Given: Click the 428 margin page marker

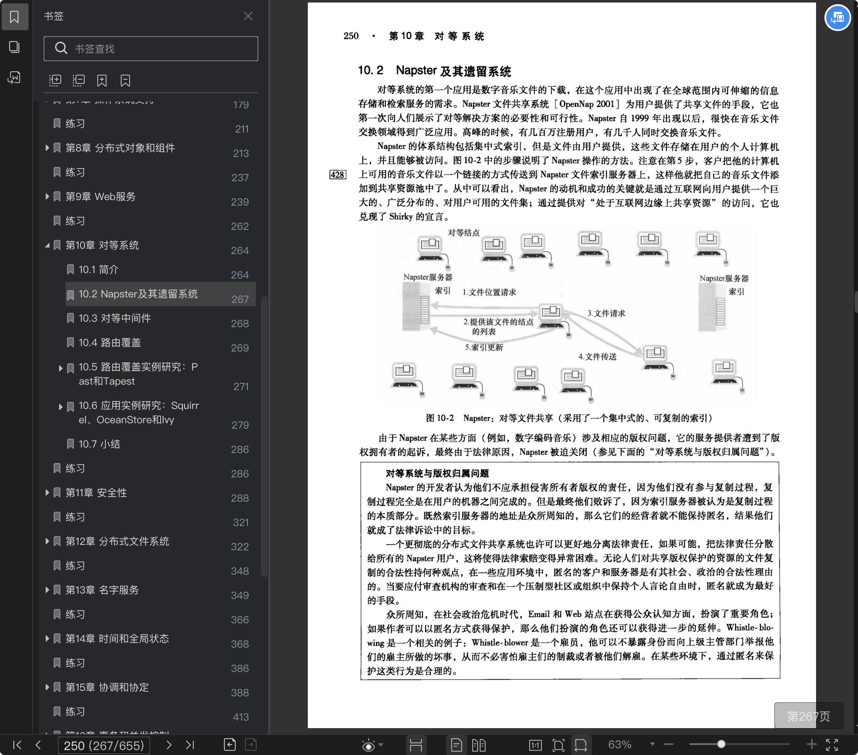Looking at the screenshot, I should [x=338, y=174].
